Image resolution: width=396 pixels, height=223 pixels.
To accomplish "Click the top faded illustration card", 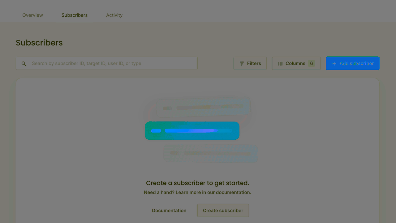I will point(203,107).
